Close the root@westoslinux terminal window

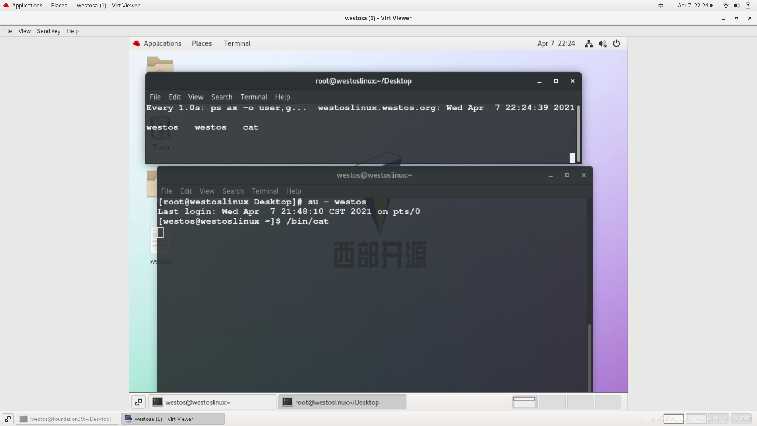point(572,81)
